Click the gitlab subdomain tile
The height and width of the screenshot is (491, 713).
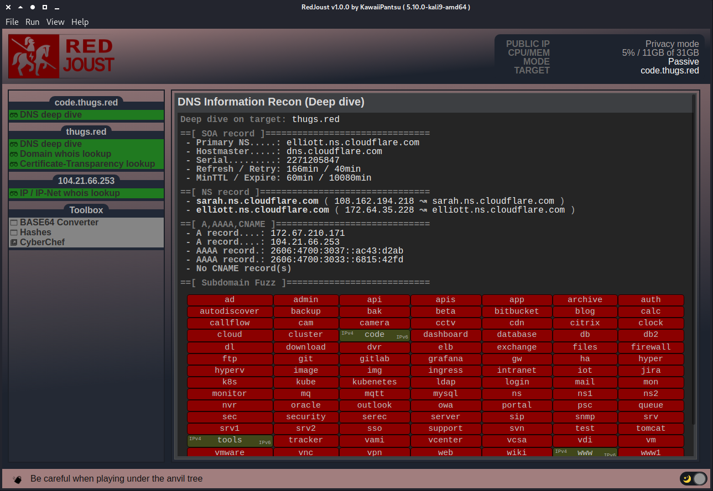[x=374, y=359]
